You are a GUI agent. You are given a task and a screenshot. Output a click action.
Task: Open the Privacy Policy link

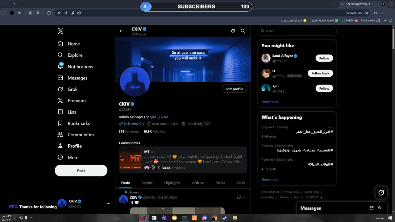[x=292, y=192]
